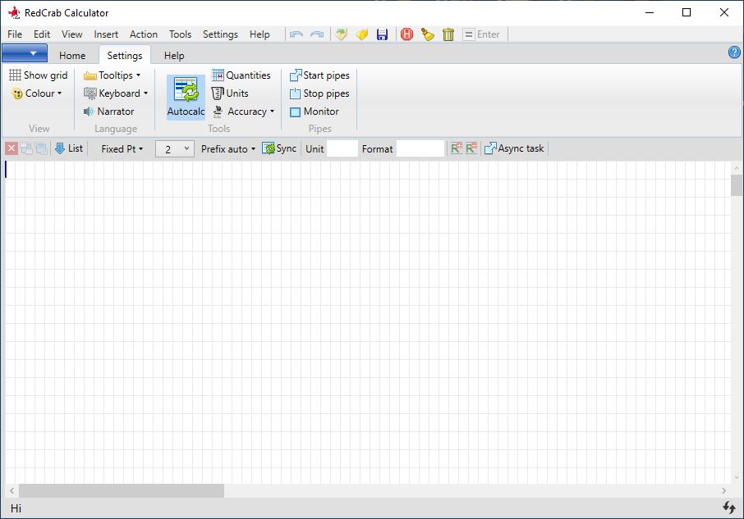Click the Enter toolbar button
The height and width of the screenshot is (519, 744).
481,34
